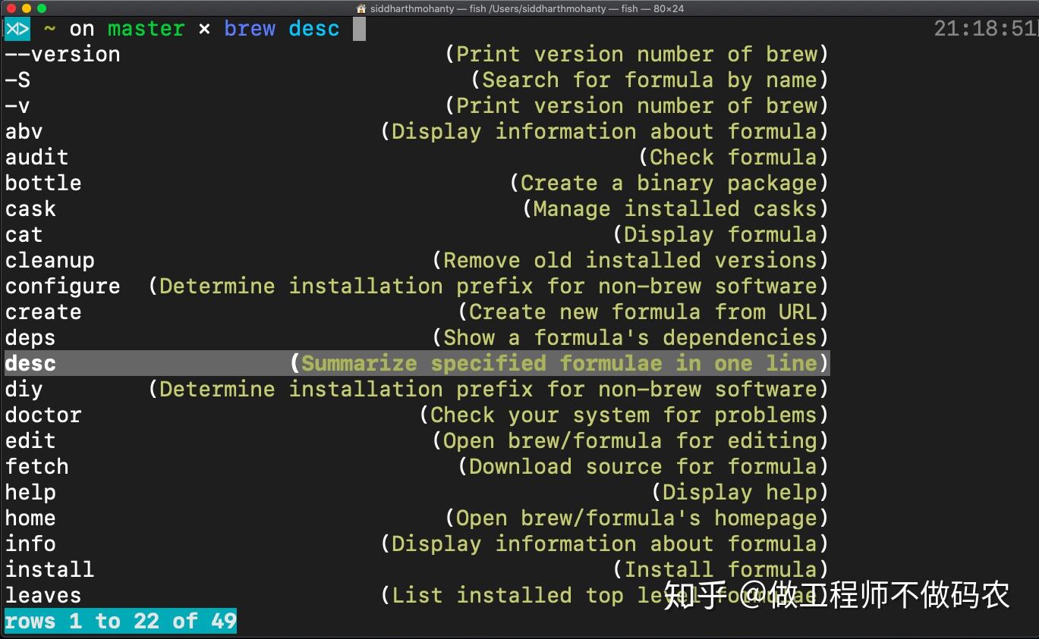Click 'Create a binary package' description
This screenshot has height=639, width=1039.
coord(669,183)
